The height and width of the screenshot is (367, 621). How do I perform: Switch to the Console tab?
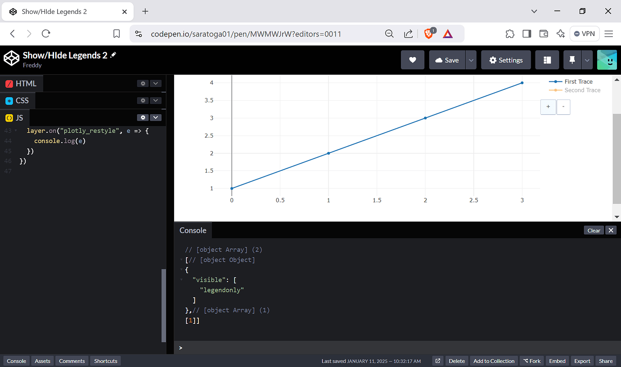16,360
